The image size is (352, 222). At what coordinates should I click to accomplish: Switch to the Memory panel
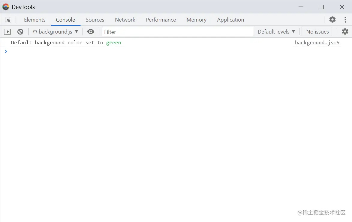[196, 20]
